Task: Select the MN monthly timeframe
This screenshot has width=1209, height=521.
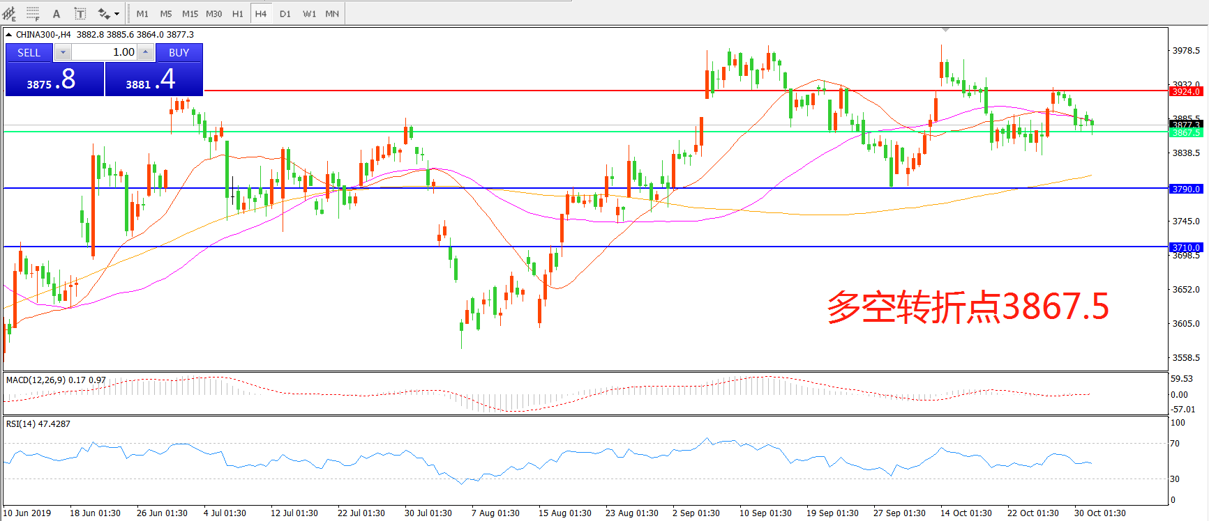Action: [x=332, y=13]
